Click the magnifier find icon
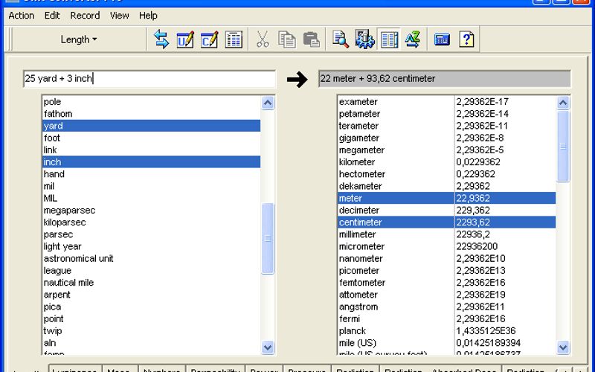This screenshot has height=372, width=595. pos(341,40)
